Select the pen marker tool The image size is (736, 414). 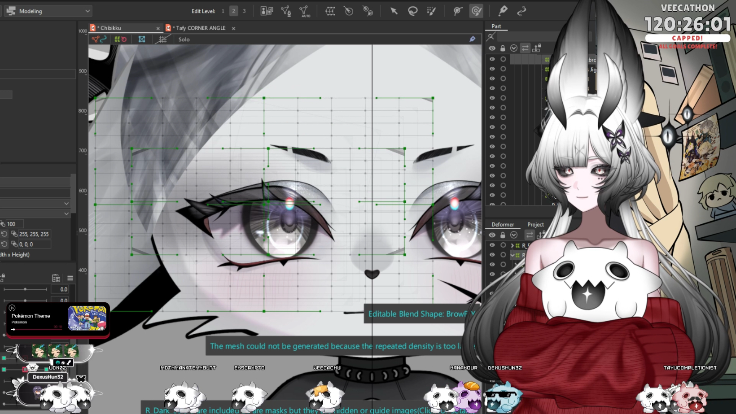tap(503, 11)
